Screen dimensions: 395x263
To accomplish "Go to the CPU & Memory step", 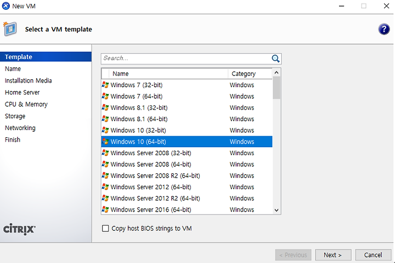I will 26,104.
